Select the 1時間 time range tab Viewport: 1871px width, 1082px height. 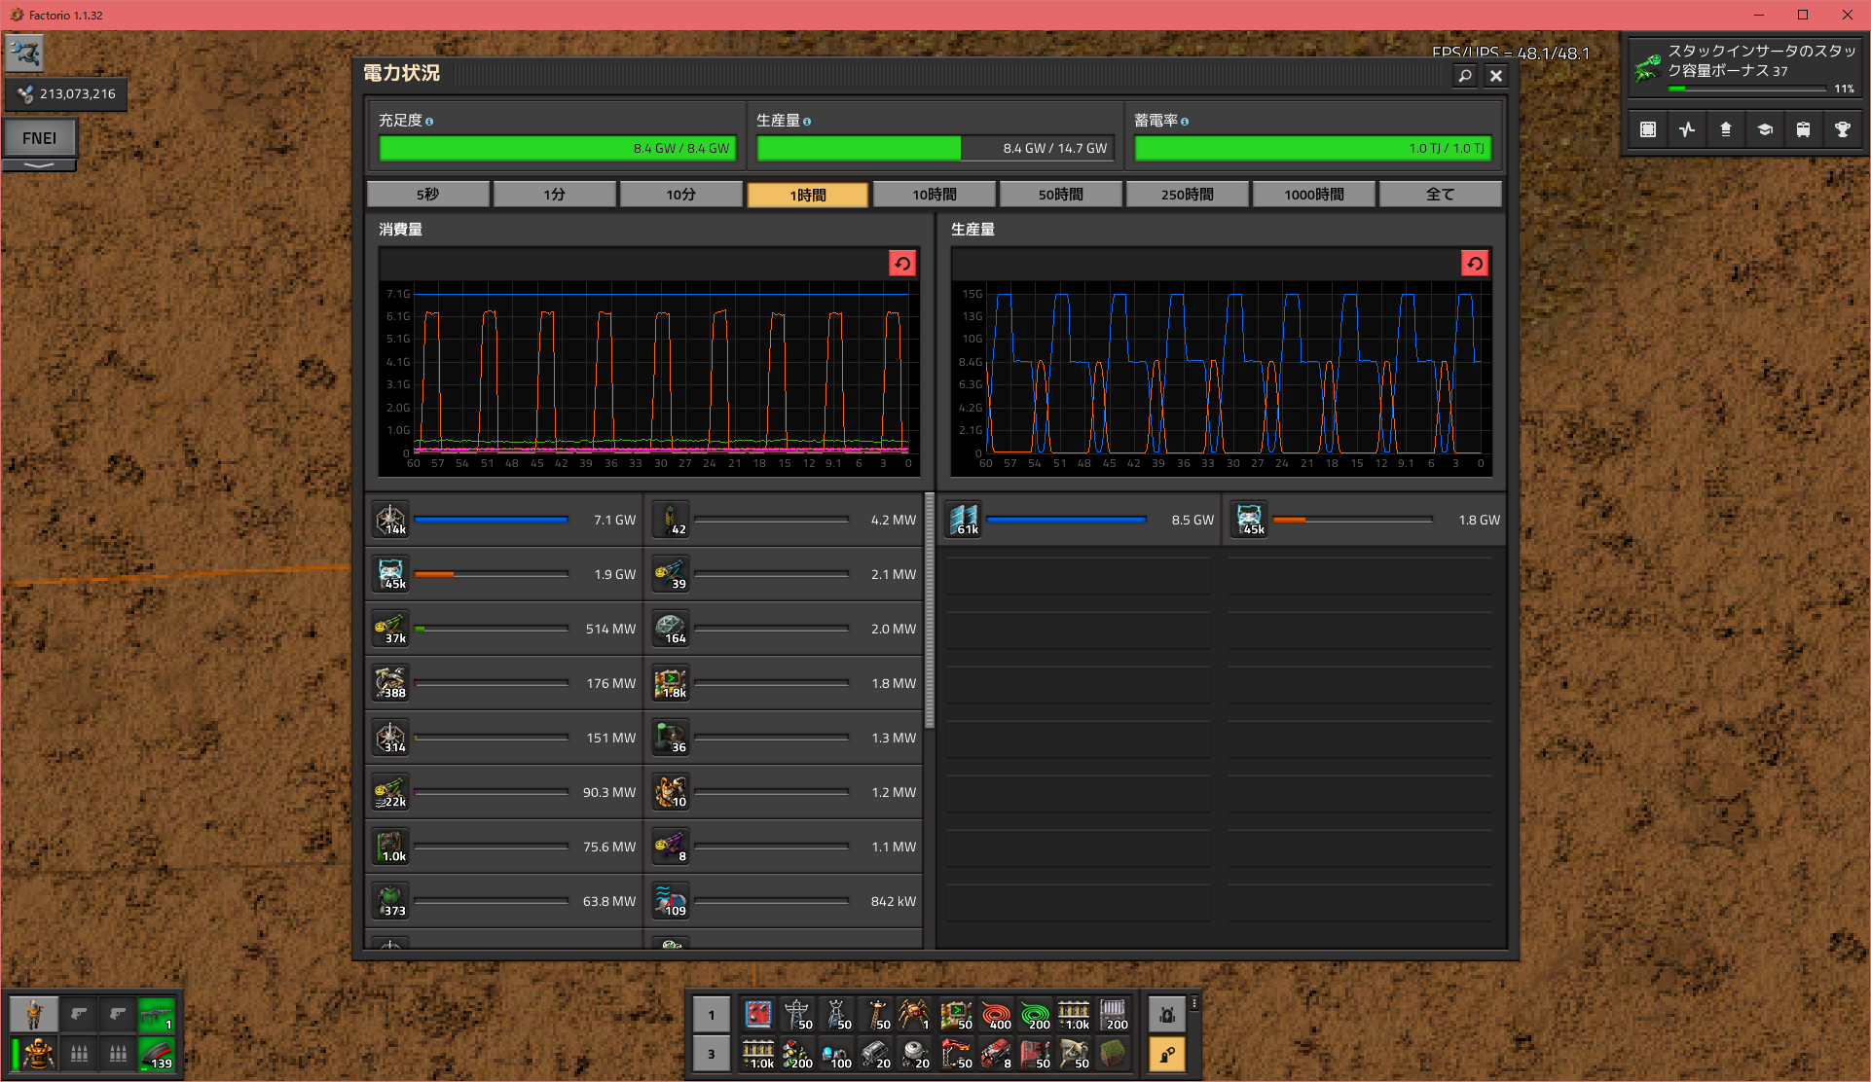point(808,195)
